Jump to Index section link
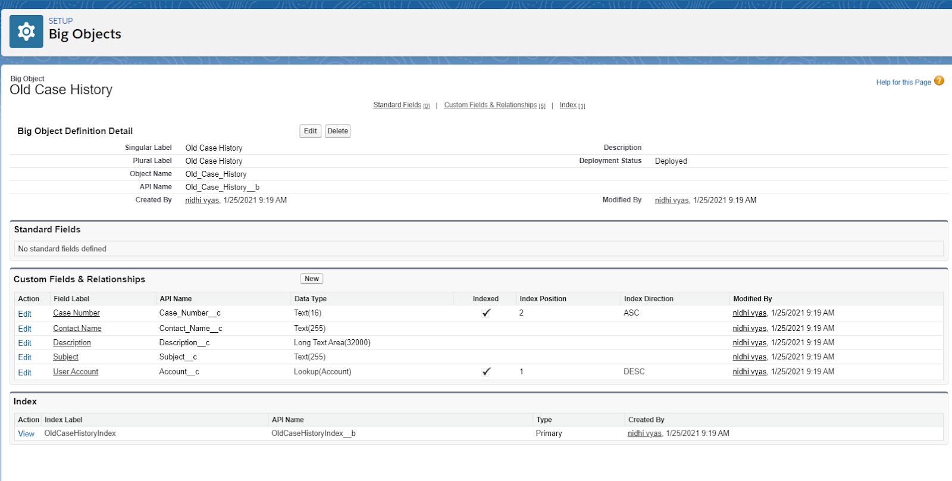Image resolution: width=952 pixels, height=481 pixels. 568,105
